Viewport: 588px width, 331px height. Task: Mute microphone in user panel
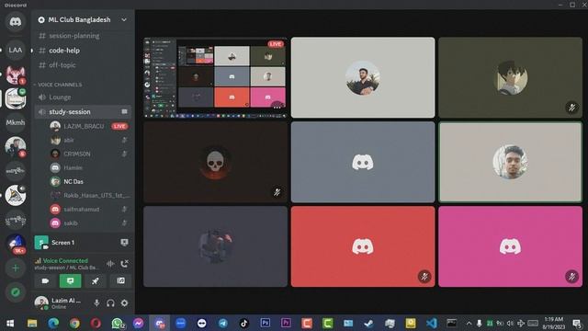click(x=96, y=302)
